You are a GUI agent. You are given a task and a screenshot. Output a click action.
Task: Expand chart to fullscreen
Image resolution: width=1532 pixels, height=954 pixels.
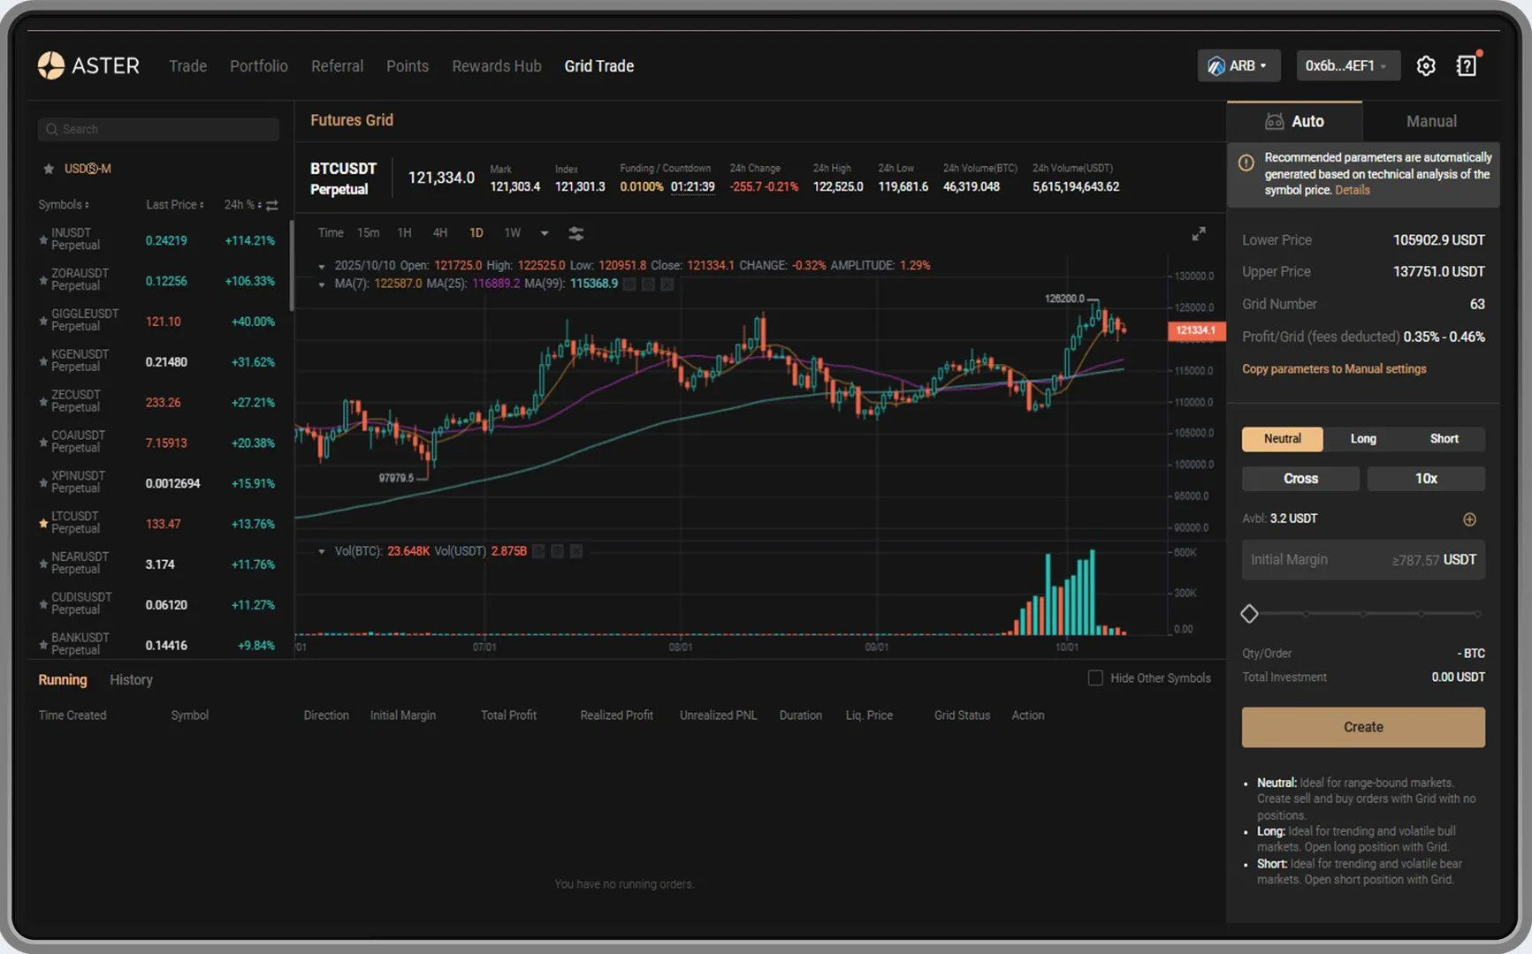(1198, 234)
